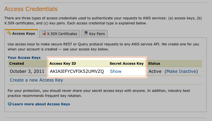Create a new Access Key

tap(36, 80)
